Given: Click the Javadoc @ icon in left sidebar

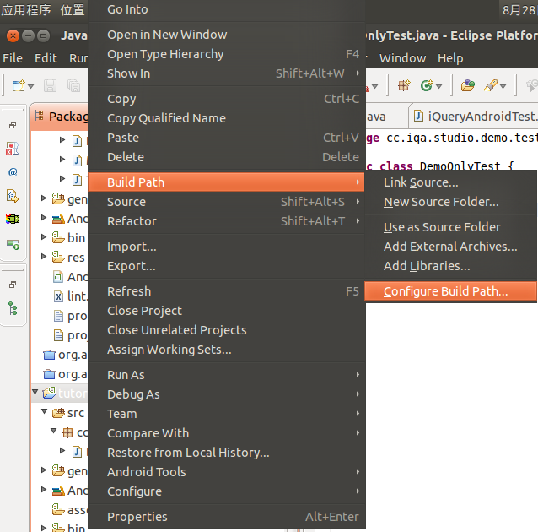Looking at the screenshot, I should pos(13,171).
